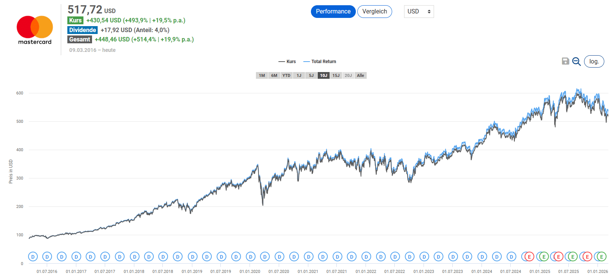The width and height of the screenshot is (614, 280).
Task: Toggle Total Return line visibility in legend
Action: (x=320, y=62)
